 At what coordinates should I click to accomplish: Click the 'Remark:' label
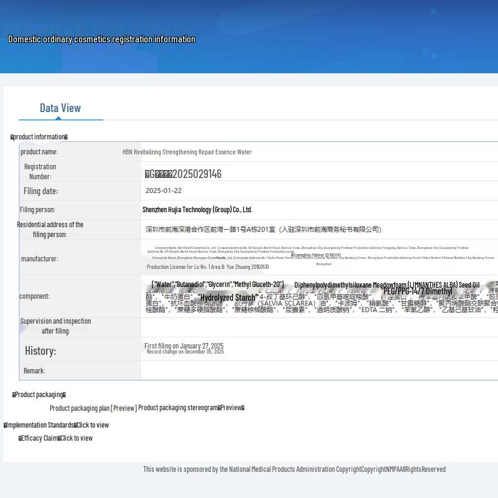34,371
